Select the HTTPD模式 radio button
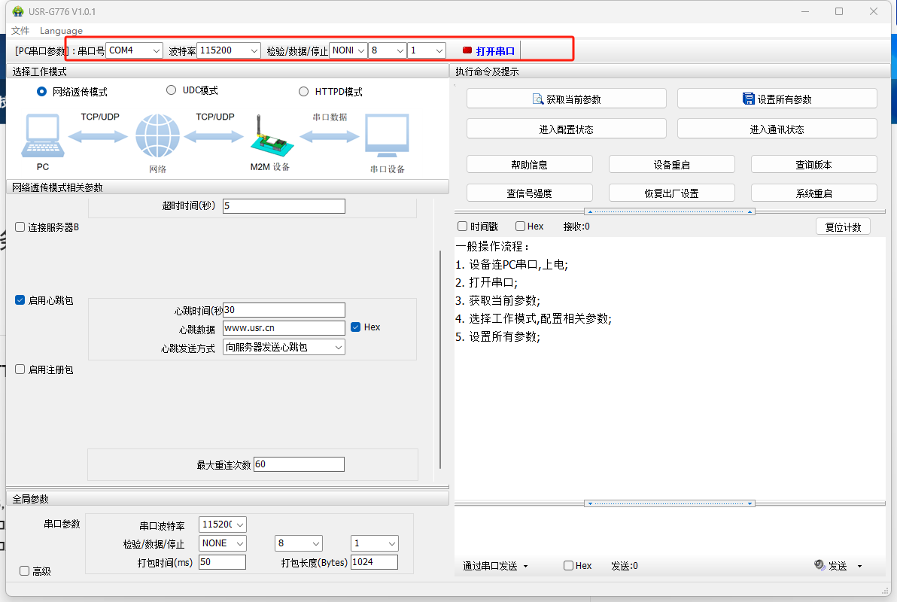This screenshot has width=897, height=602. coord(303,92)
